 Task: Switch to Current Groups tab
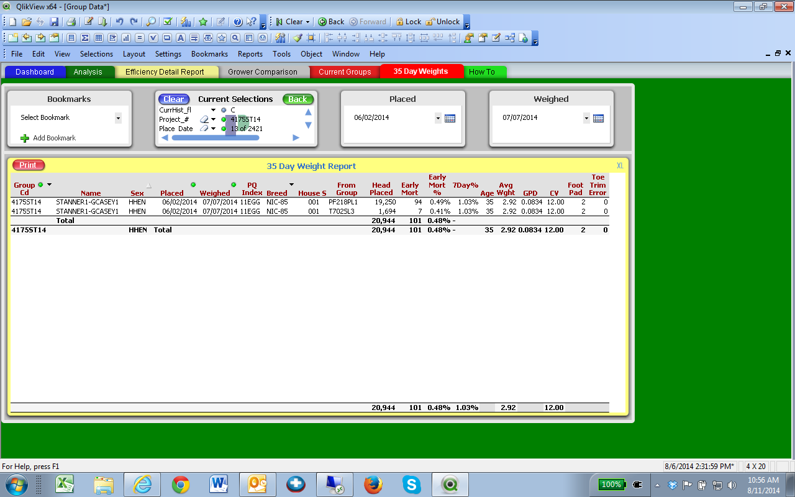tap(345, 72)
